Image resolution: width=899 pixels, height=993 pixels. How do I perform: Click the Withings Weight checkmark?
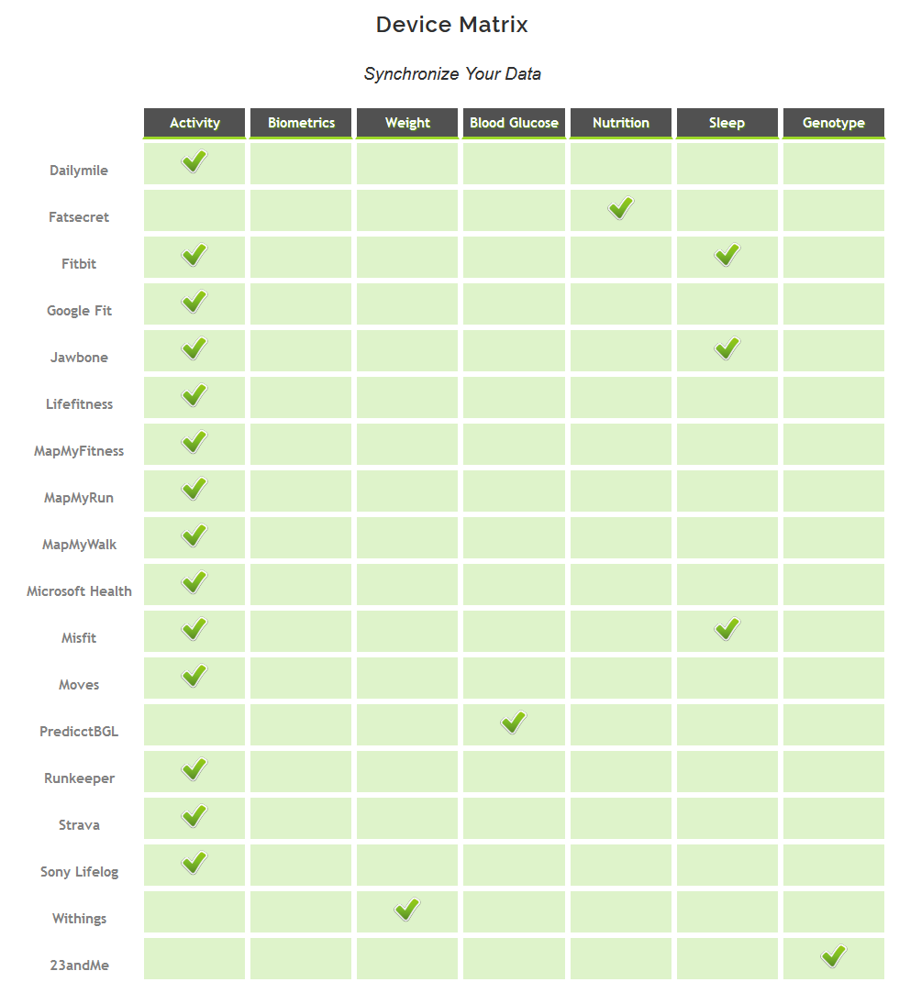click(x=407, y=910)
